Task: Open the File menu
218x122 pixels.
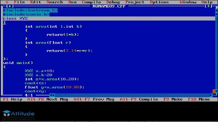Action: (x=19, y=2)
